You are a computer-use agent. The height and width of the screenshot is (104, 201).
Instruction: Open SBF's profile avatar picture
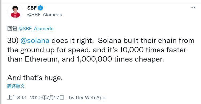15,12
